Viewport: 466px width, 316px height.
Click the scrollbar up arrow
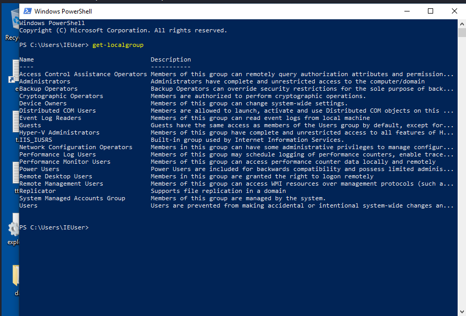point(462,24)
